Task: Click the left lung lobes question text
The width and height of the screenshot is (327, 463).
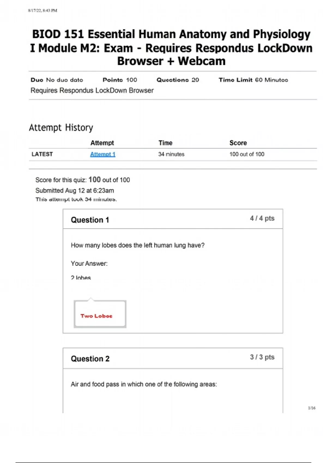Action: coord(138,245)
